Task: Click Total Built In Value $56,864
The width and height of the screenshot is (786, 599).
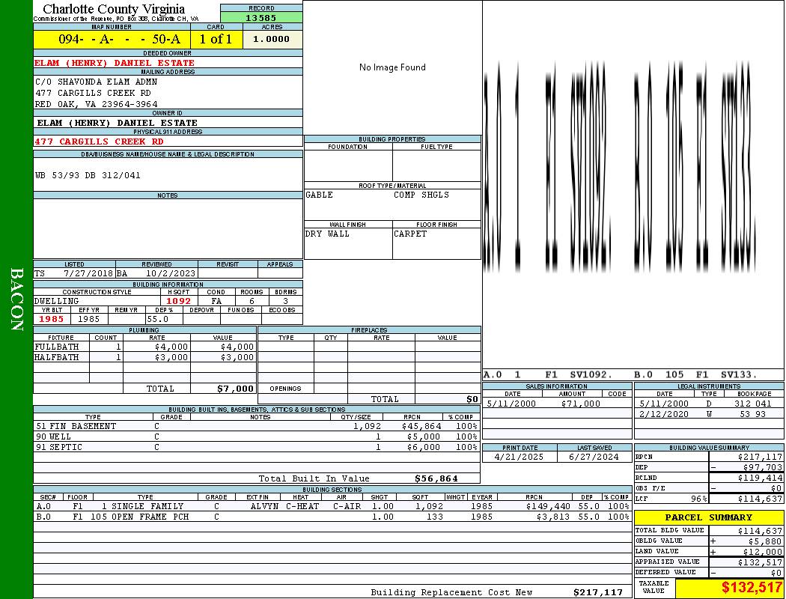Action: click(436, 478)
